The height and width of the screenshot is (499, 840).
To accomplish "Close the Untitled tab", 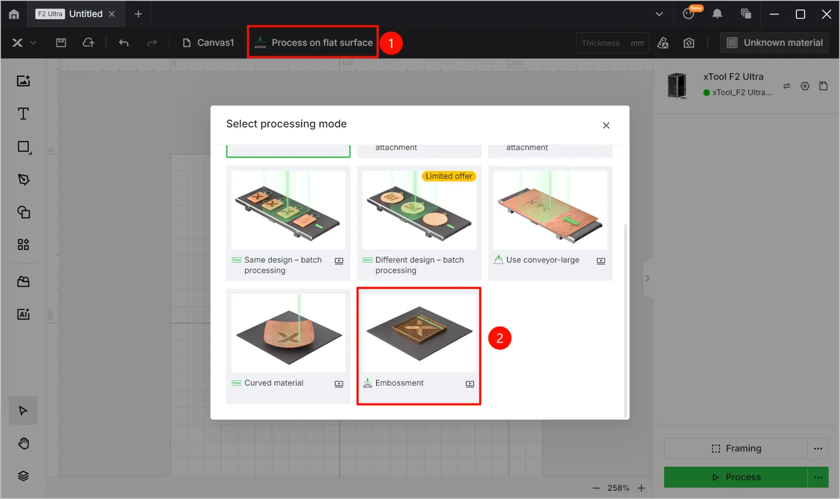I will (x=112, y=14).
